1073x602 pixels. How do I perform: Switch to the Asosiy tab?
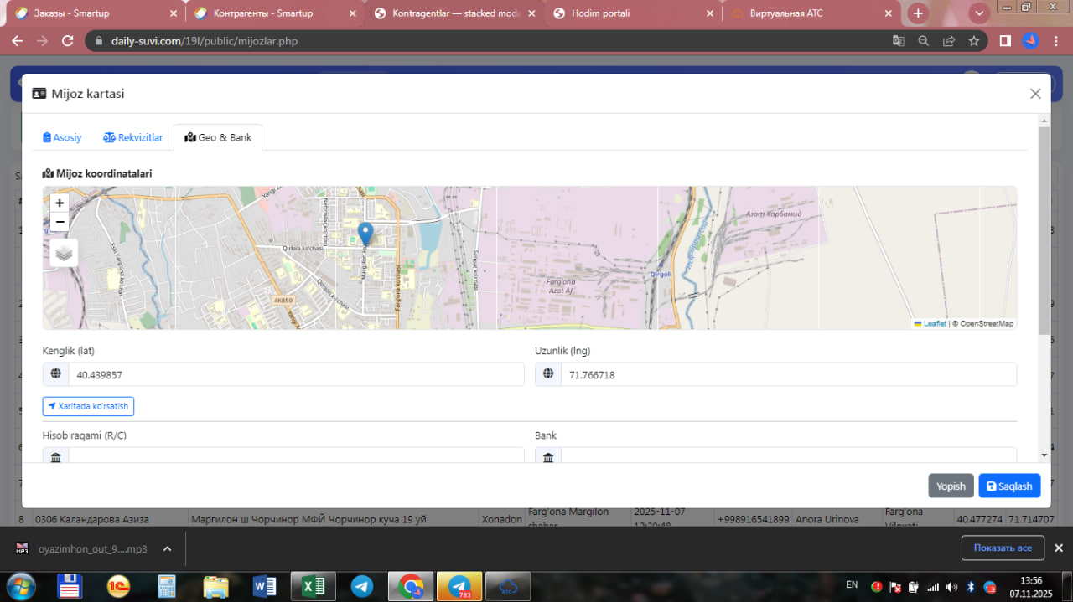(x=63, y=137)
